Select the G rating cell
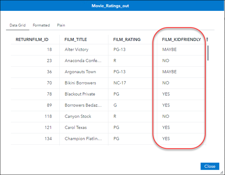 pos(115,105)
